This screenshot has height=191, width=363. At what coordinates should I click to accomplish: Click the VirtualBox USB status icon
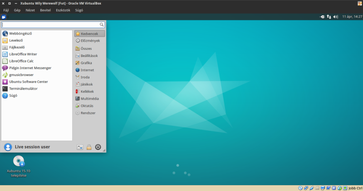click(312, 188)
